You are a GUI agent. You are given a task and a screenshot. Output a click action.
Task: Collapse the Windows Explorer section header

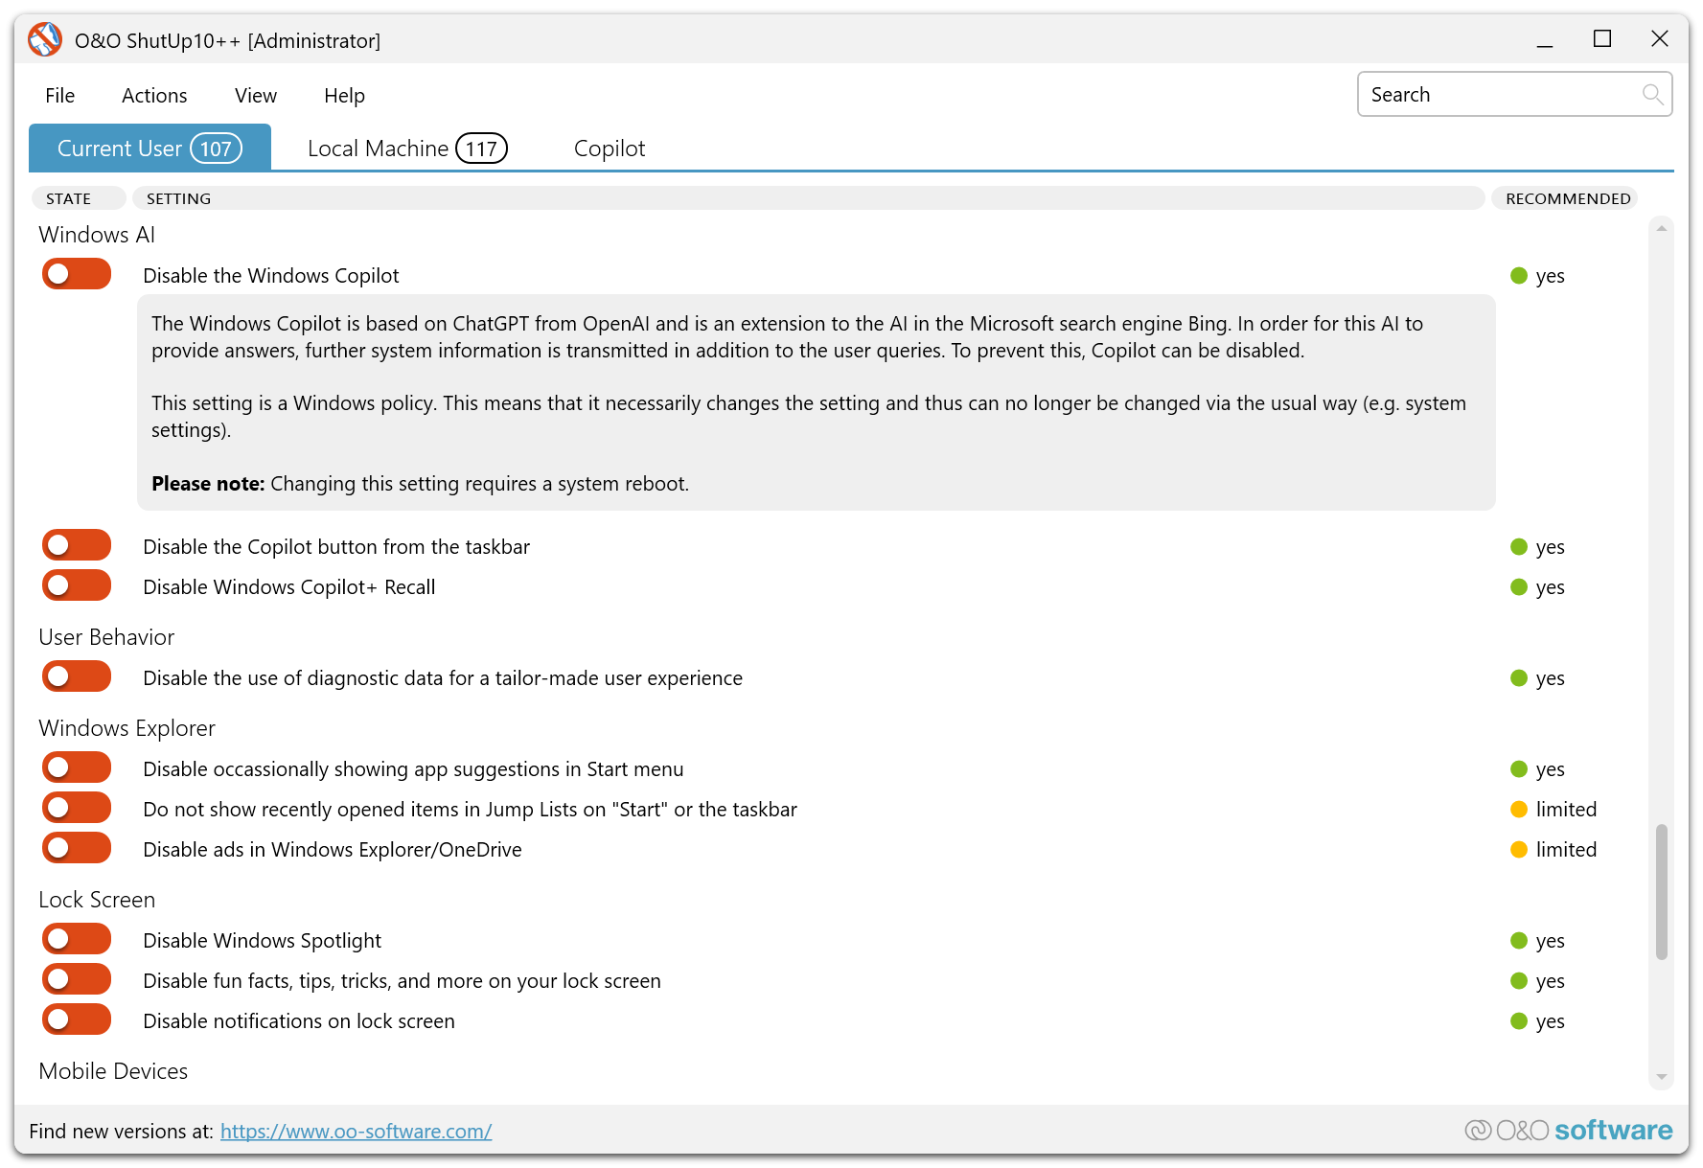pyautogui.click(x=127, y=728)
